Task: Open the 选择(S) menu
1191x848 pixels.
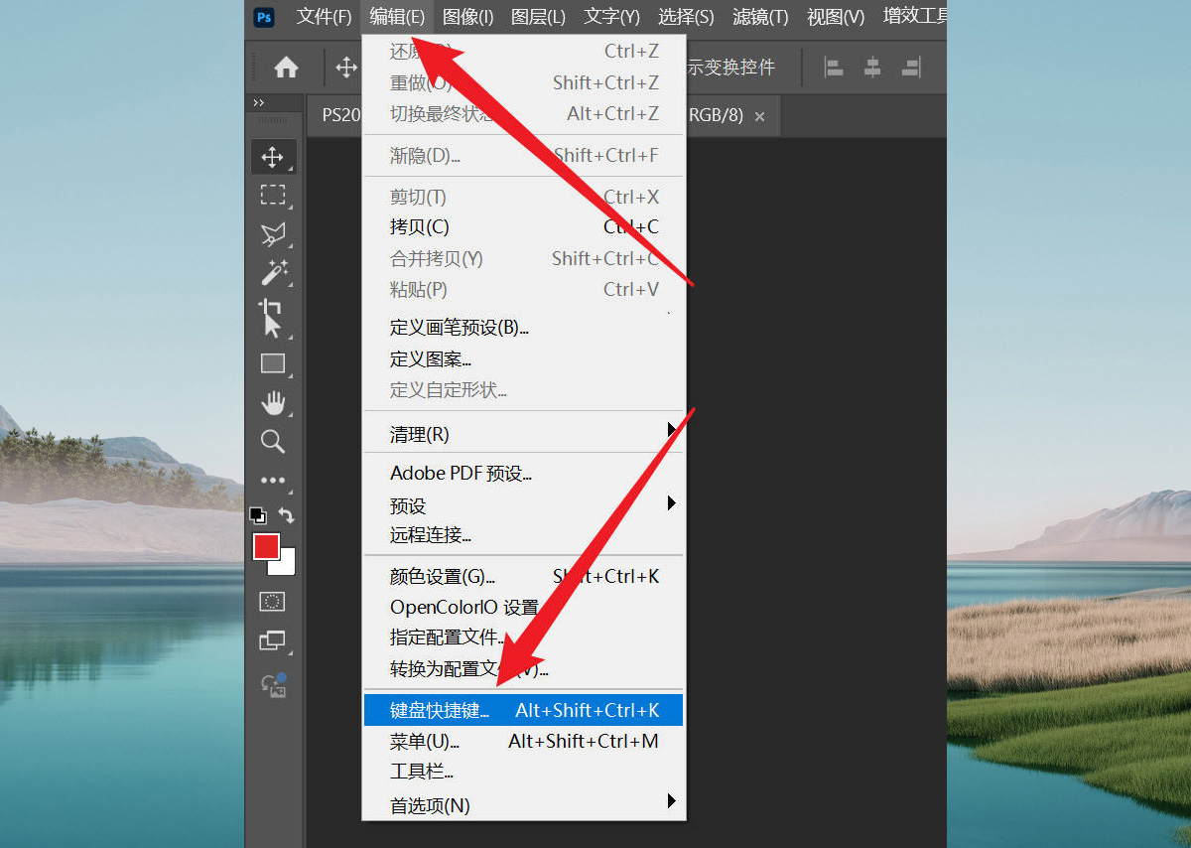Action: (686, 17)
